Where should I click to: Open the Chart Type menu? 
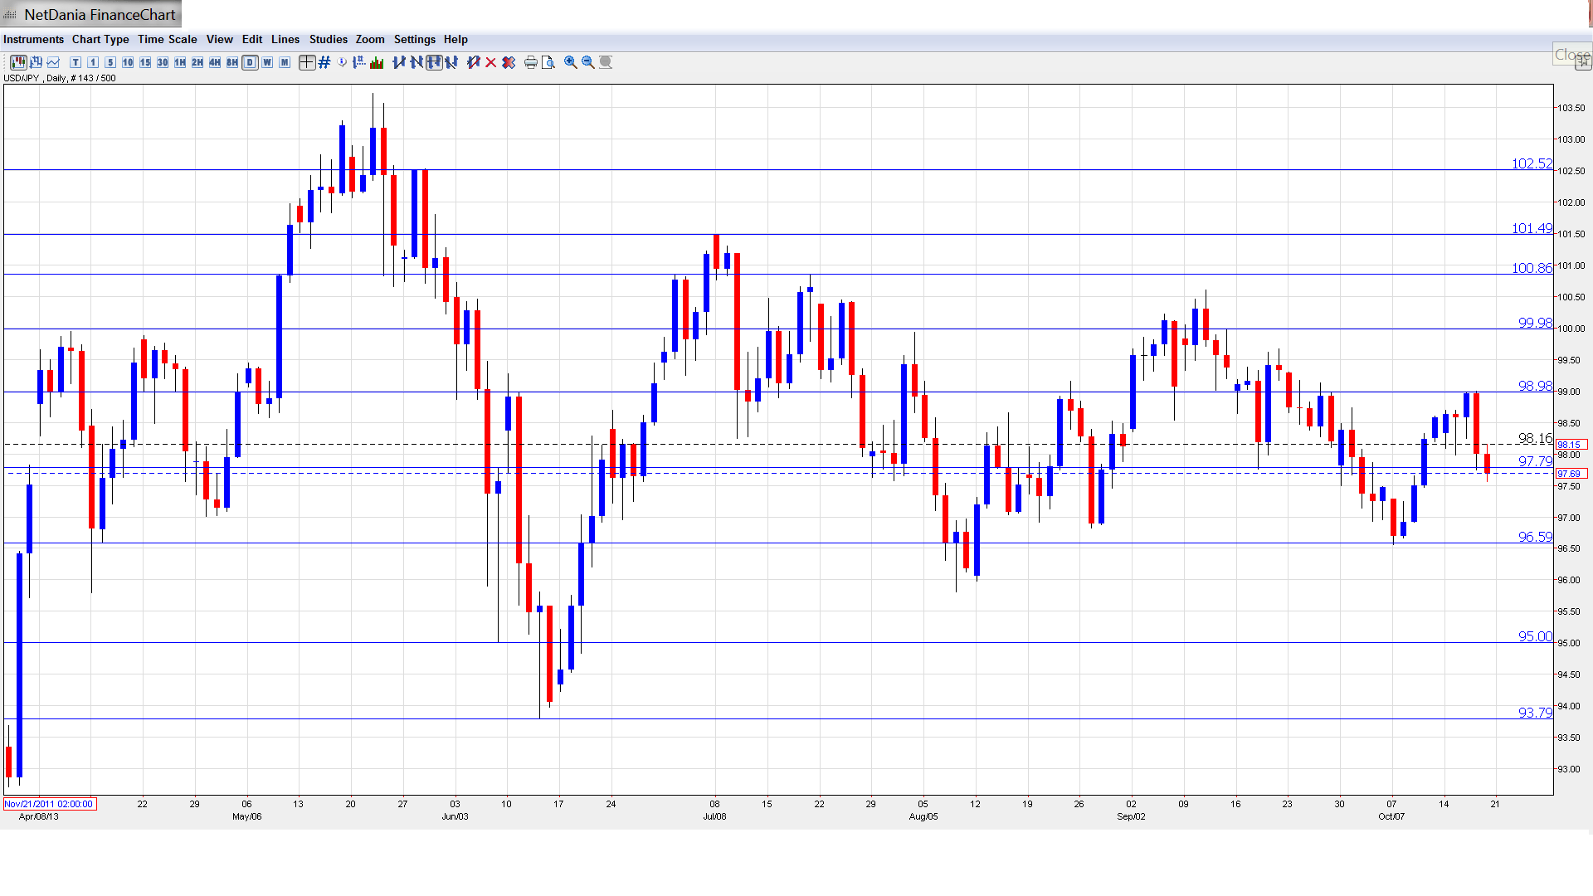click(x=100, y=39)
